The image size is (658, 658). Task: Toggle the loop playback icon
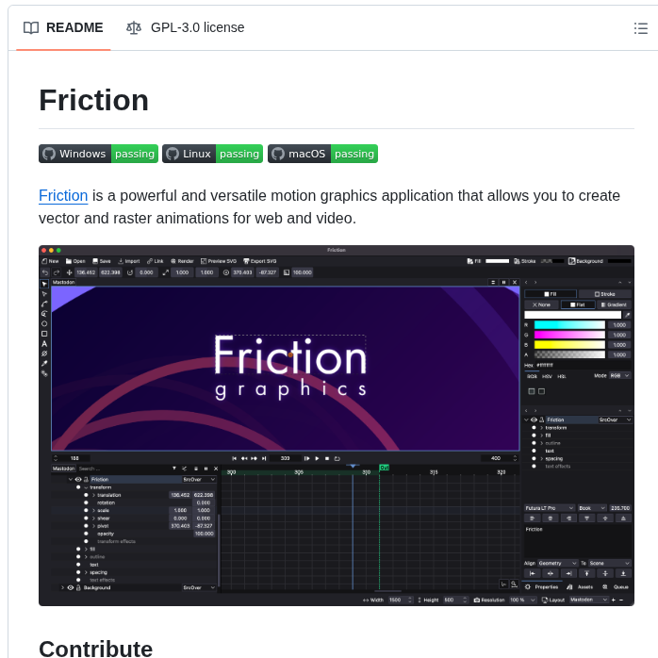tap(337, 458)
